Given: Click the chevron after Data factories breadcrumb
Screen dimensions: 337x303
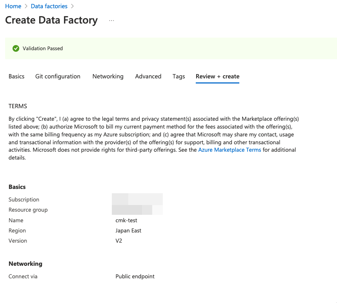Looking at the screenshot, I should [x=73, y=6].
